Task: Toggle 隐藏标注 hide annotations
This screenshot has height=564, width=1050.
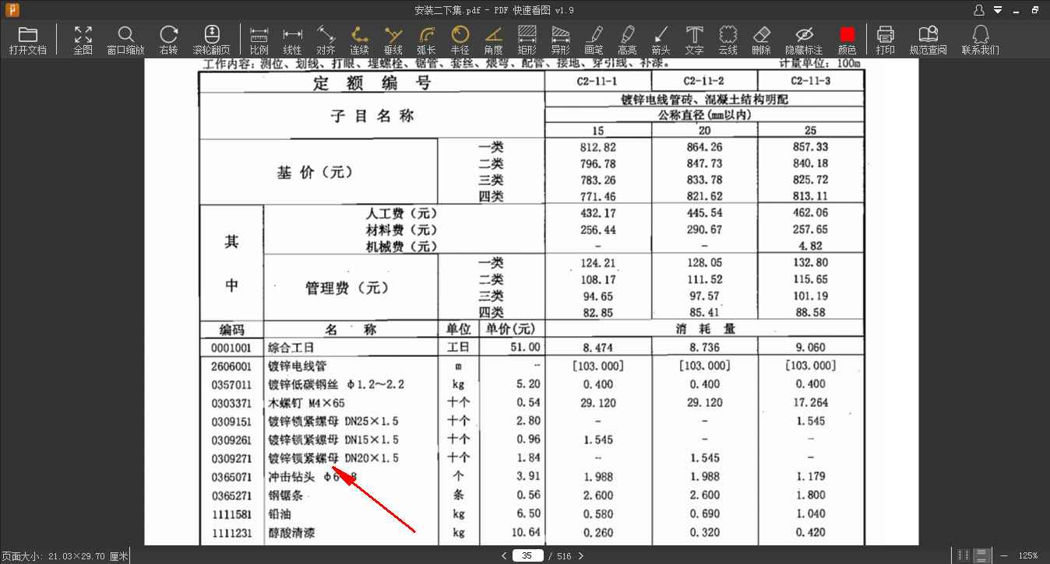Action: [x=804, y=40]
